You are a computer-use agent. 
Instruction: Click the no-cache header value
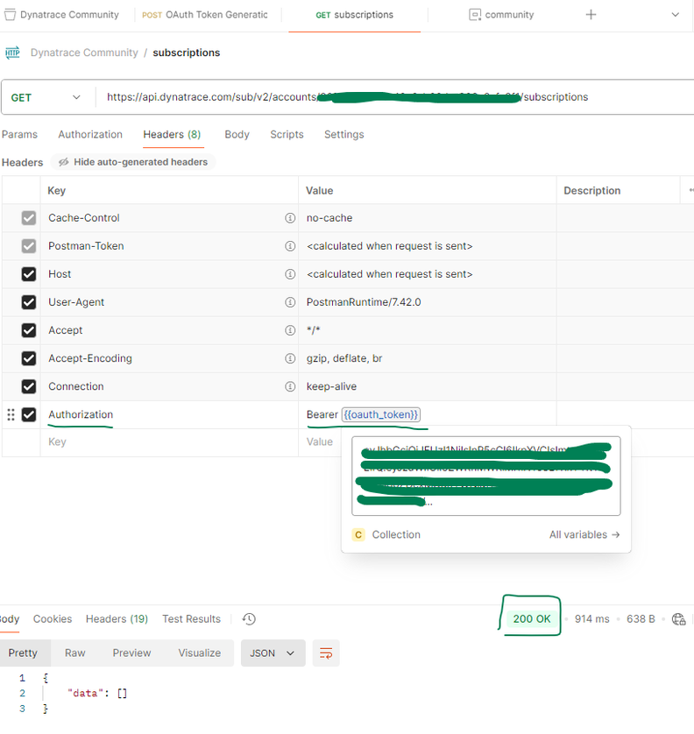[x=329, y=218]
